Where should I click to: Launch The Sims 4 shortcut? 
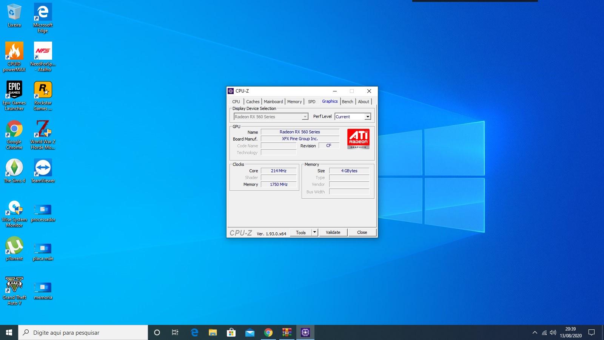pos(14,171)
